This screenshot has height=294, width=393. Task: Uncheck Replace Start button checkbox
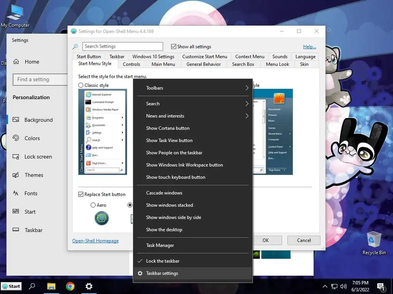pos(81,194)
